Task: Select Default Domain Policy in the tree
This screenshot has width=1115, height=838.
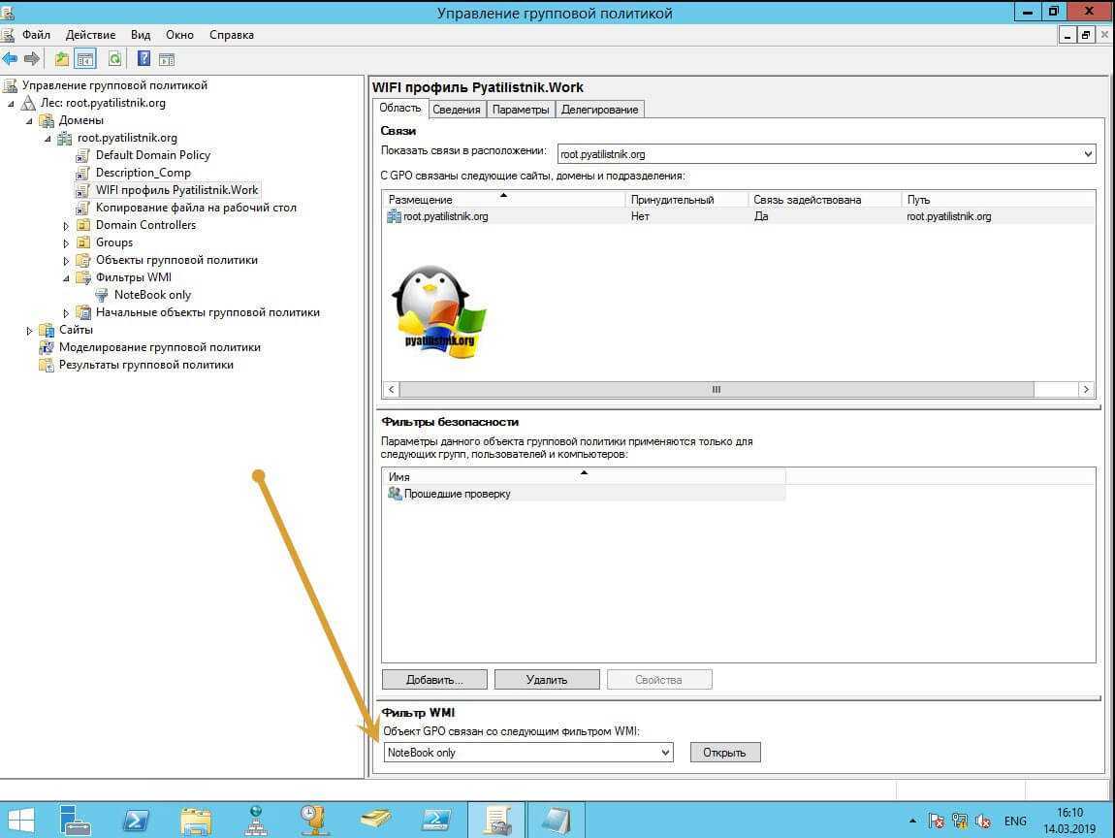Action: click(x=152, y=155)
